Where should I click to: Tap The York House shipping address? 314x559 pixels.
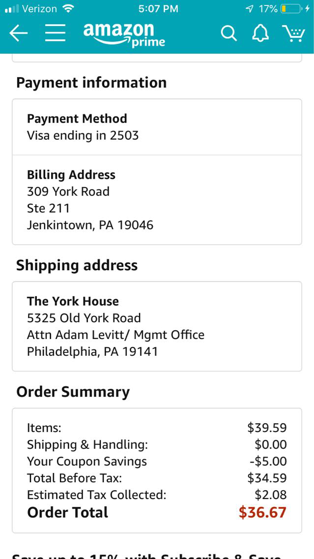click(x=157, y=326)
